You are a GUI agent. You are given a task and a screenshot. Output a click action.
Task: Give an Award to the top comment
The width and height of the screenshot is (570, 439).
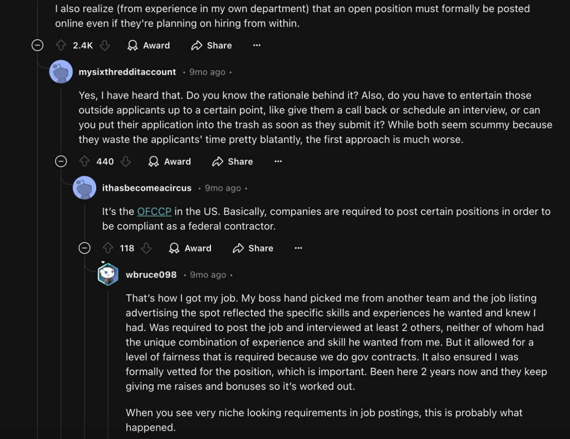click(x=149, y=46)
